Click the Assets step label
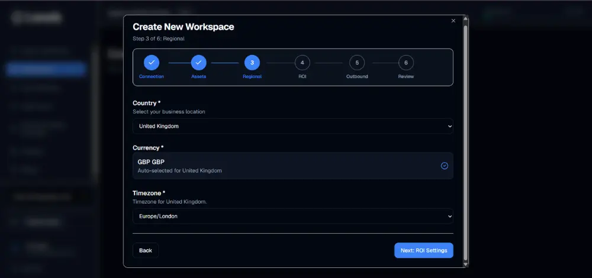The image size is (592, 278). 198,76
